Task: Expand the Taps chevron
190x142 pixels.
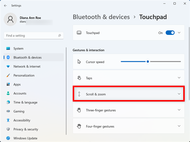Action: [179, 78]
